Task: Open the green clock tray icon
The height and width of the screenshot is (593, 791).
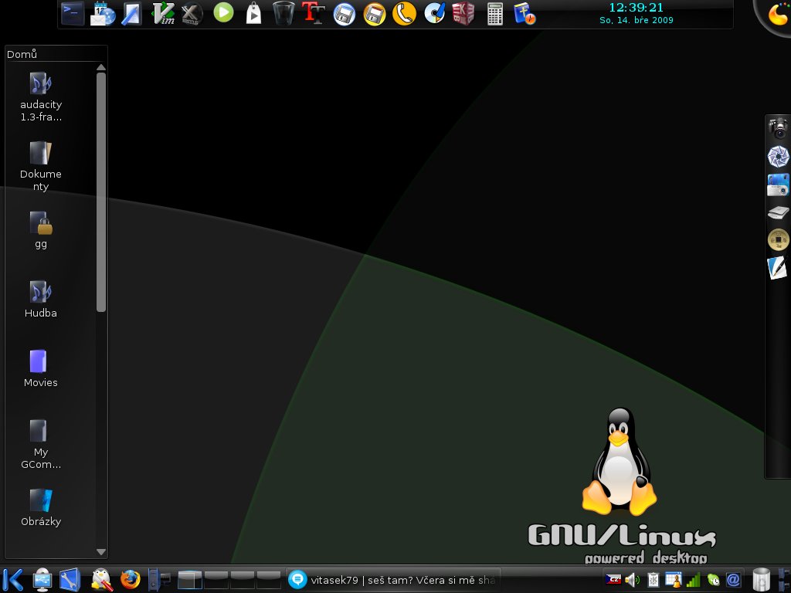Action: [x=713, y=581]
